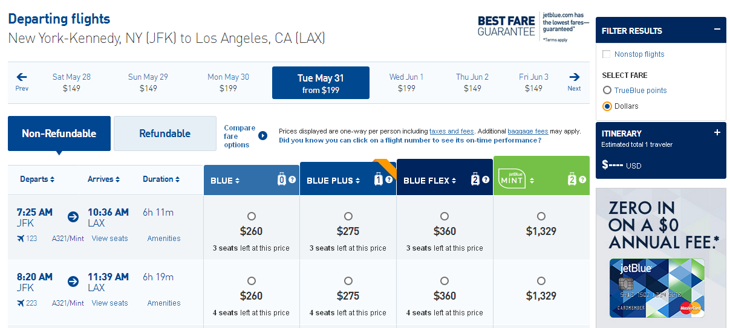
Task: Select the TrueBlue points fare option
Action: (x=607, y=91)
